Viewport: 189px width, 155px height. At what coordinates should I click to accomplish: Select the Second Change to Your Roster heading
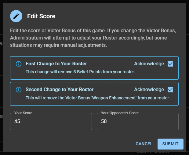pos(60,90)
